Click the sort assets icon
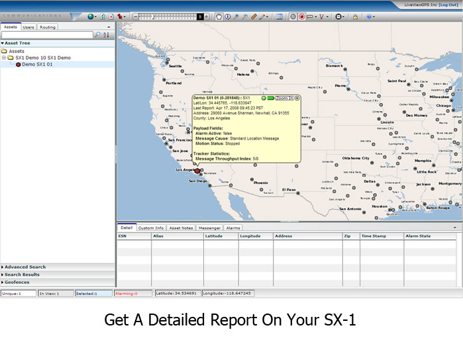 pyautogui.click(x=106, y=34)
